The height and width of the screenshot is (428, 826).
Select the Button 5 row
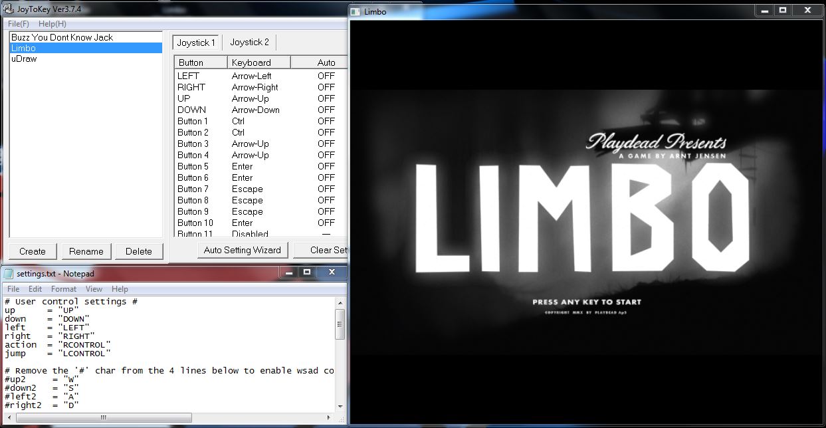pos(260,166)
